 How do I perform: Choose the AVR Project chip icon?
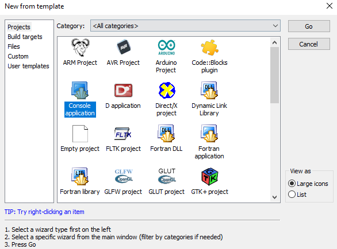124,47
